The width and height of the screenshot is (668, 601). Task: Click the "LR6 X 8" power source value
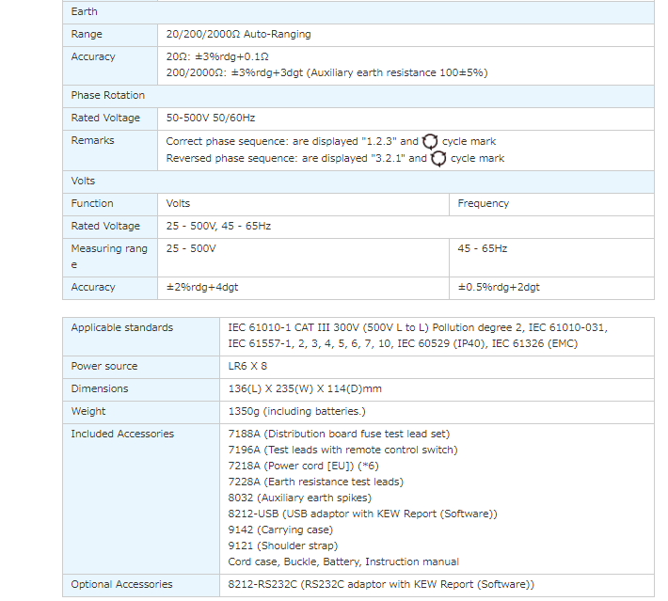[247, 366]
